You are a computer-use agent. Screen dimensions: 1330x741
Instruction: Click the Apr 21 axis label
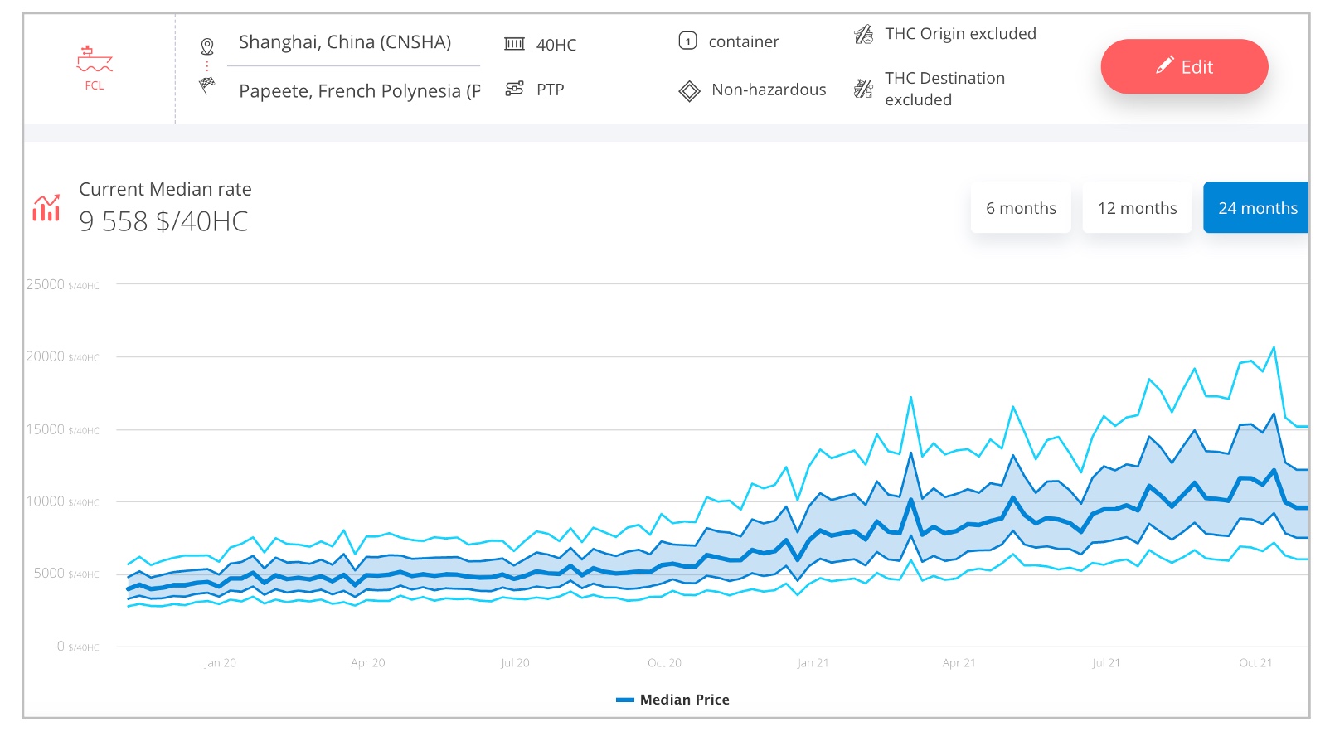(x=959, y=663)
